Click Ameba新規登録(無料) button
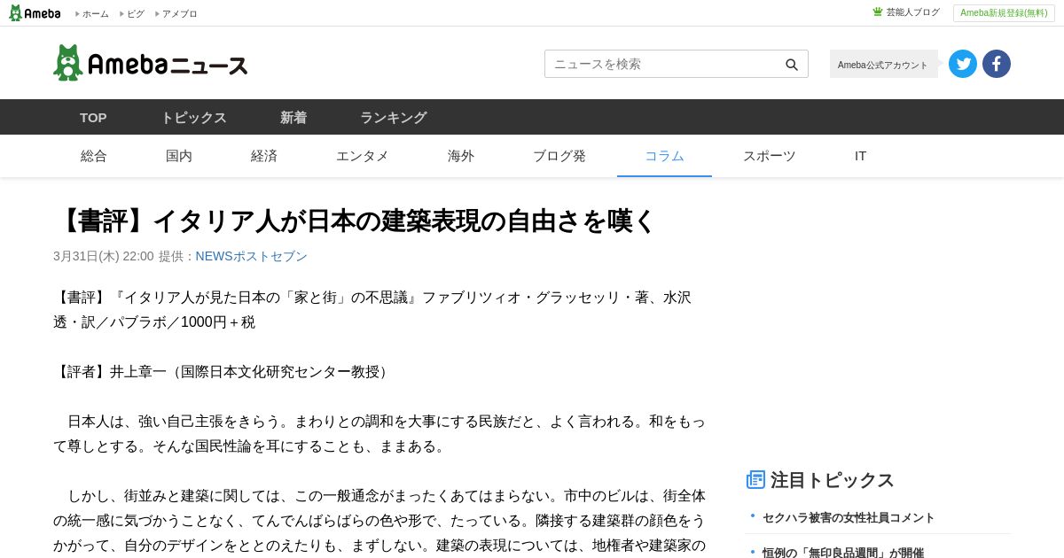The image size is (1064, 558). (x=1004, y=13)
